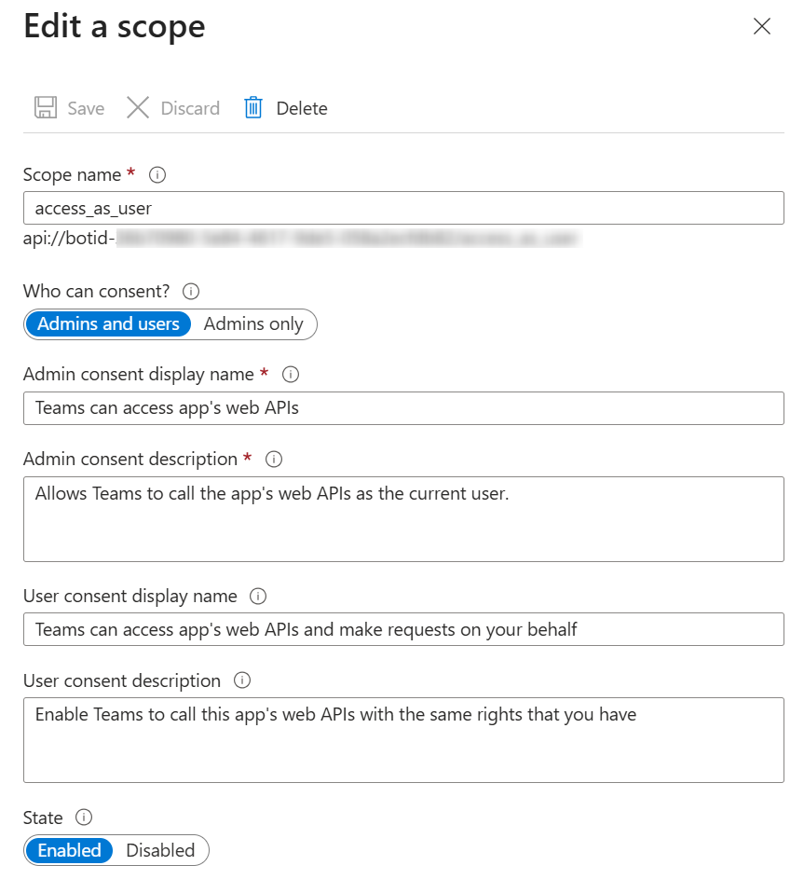Viewport: 804px width, 893px height.
Task: Set scope state to Disabled
Action: point(160,850)
